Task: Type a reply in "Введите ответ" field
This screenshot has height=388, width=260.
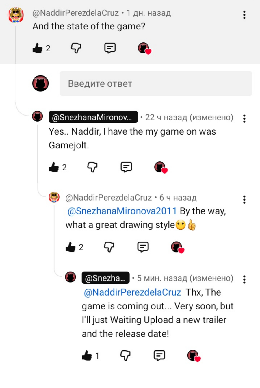Action: 156,84
